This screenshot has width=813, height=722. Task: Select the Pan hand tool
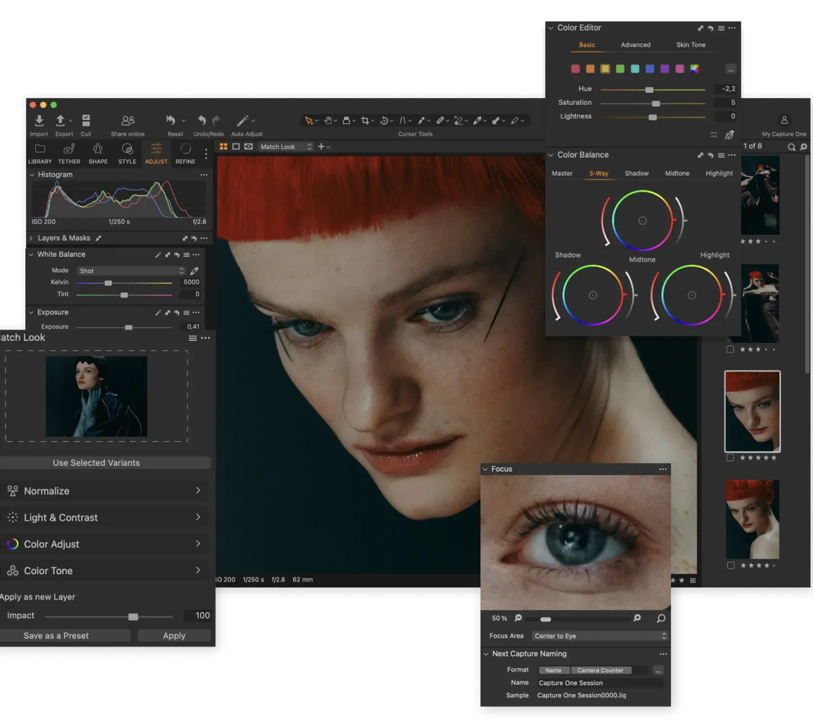327,121
